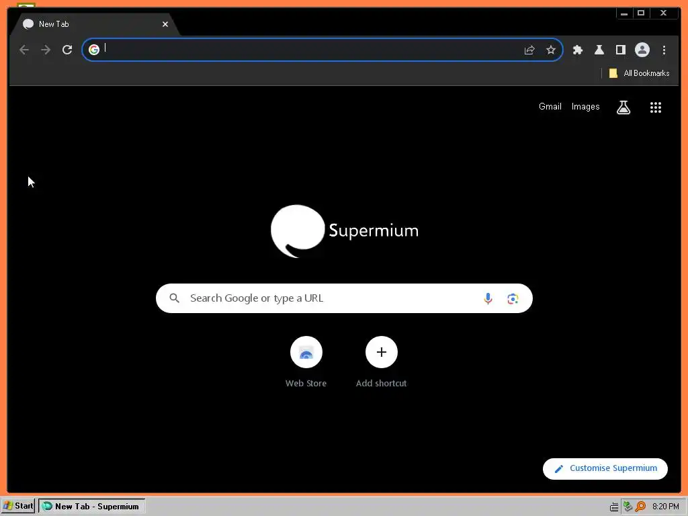Image resolution: width=688 pixels, height=516 pixels.
Task: Open the Windows Start menu
Action: [x=18, y=506]
